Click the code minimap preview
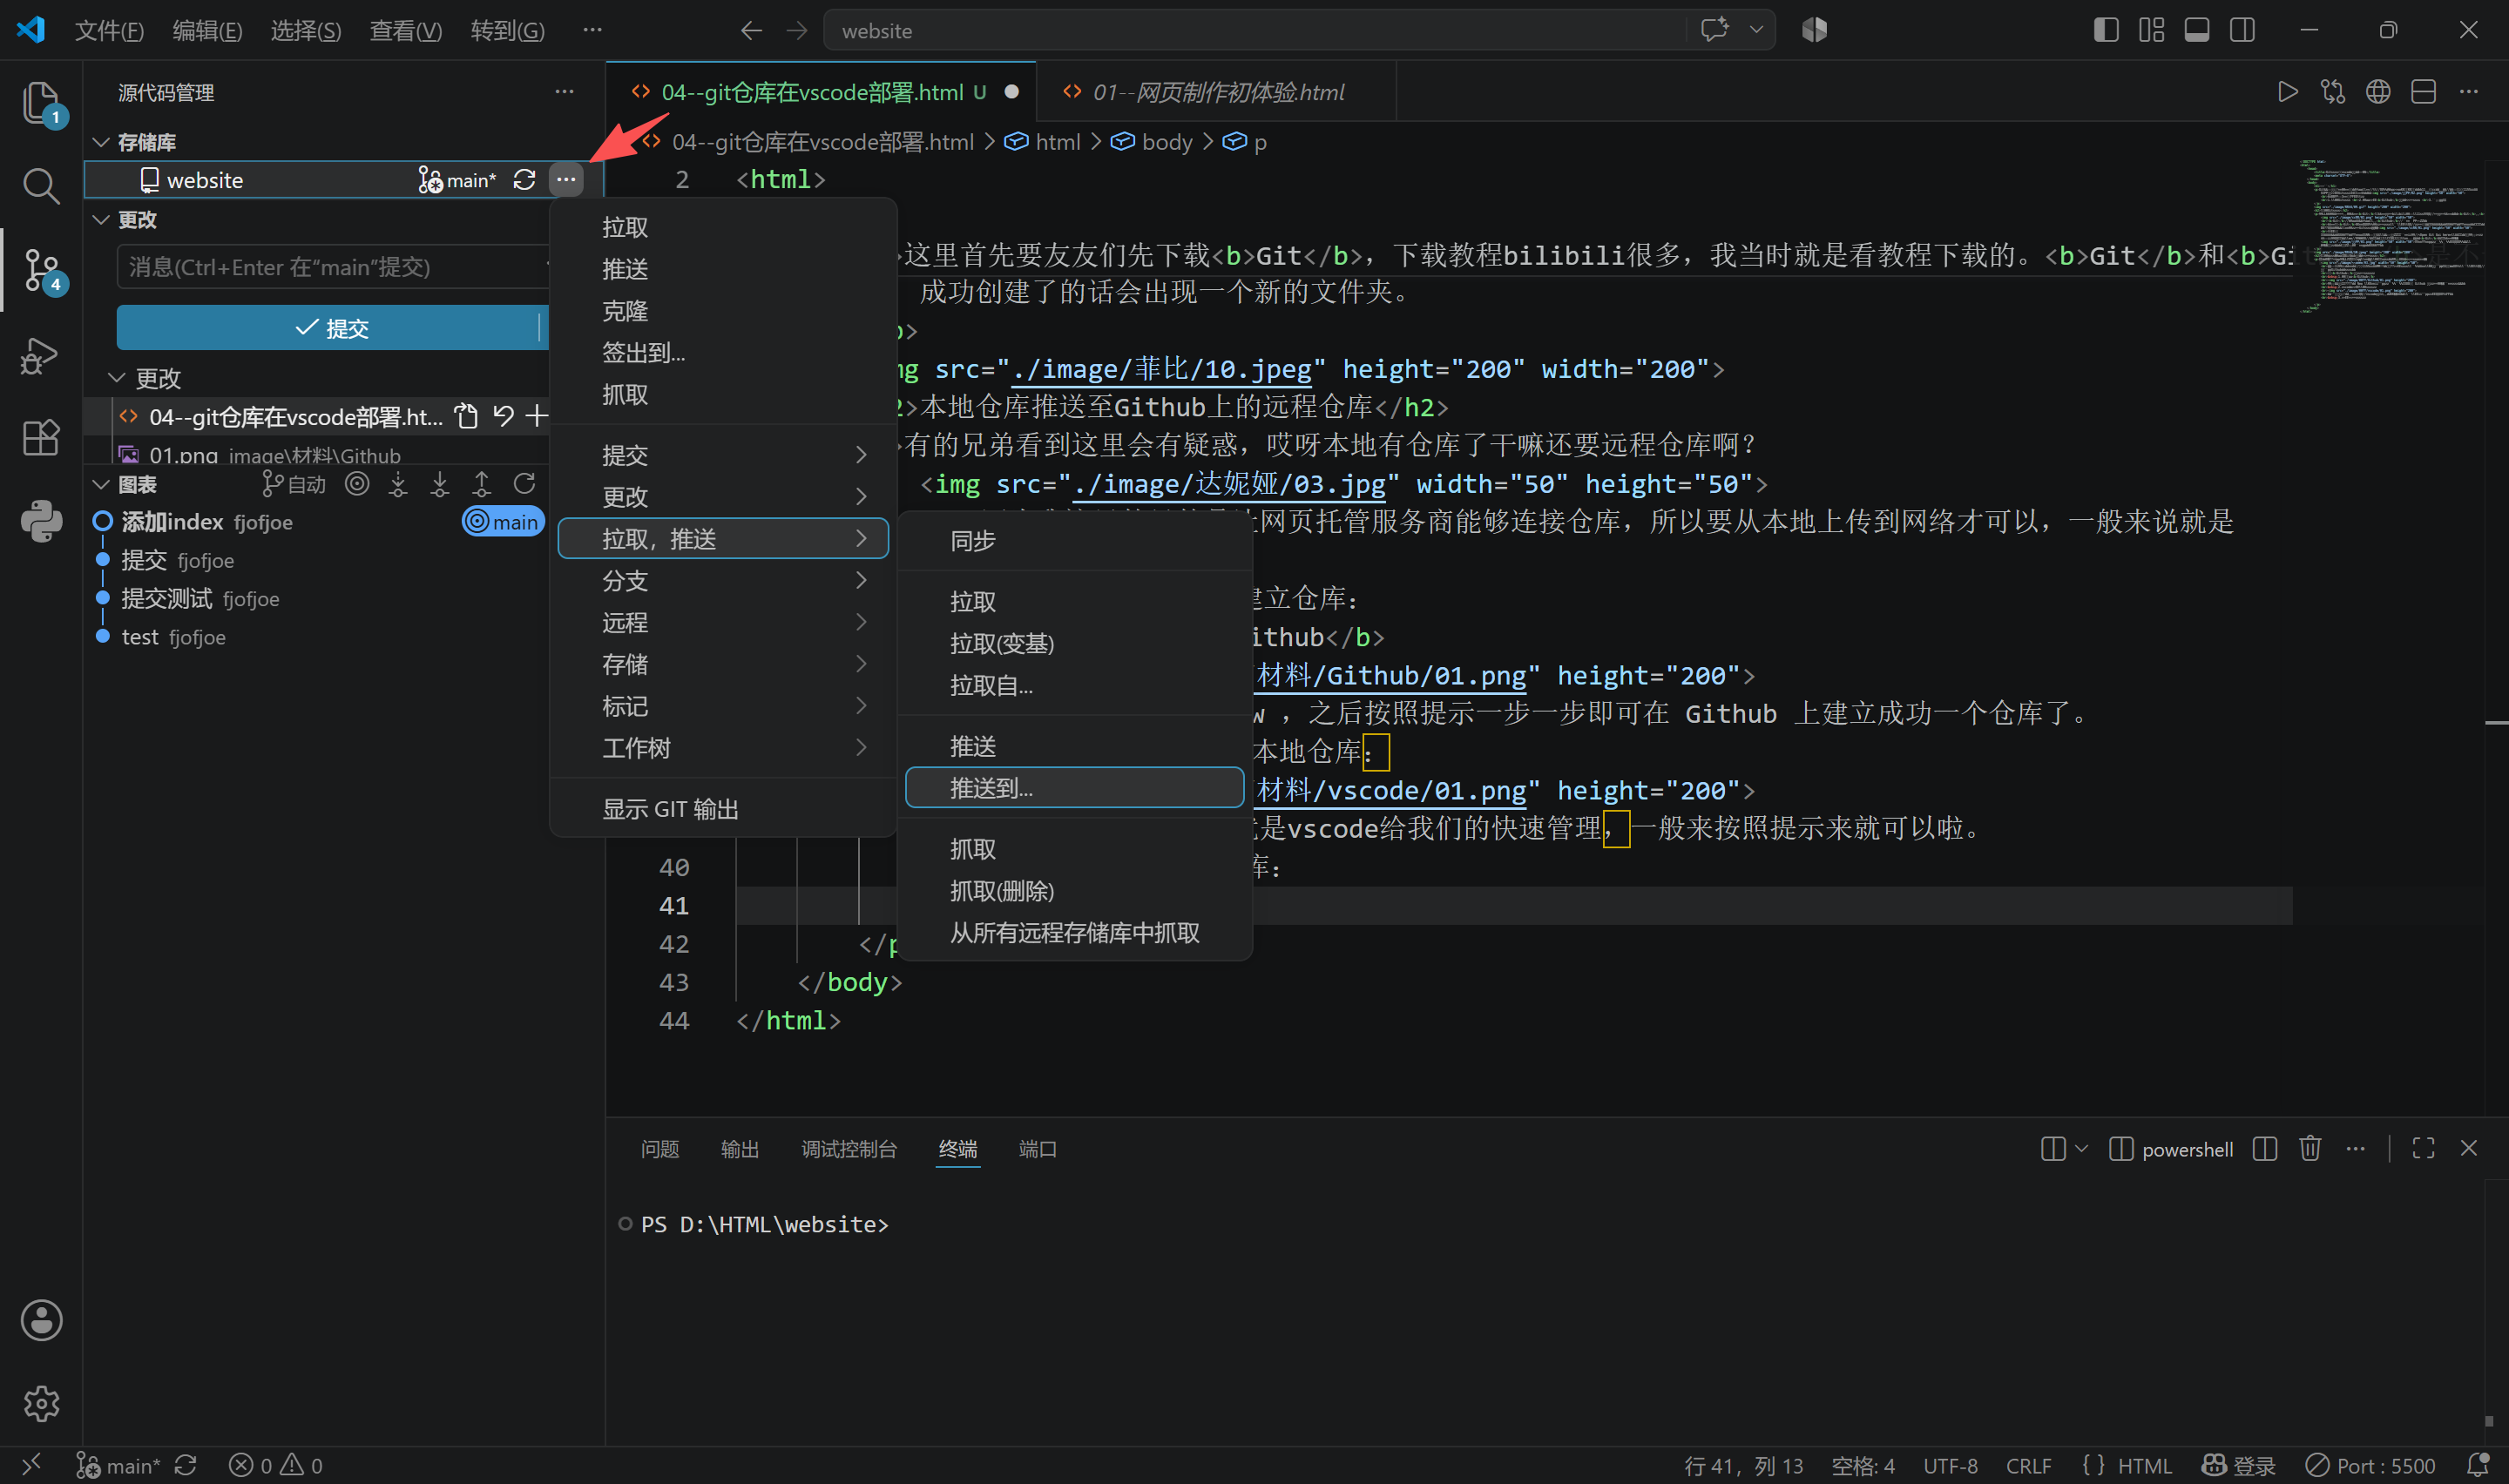Image resolution: width=2509 pixels, height=1484 pixels. click(2392, 236)
